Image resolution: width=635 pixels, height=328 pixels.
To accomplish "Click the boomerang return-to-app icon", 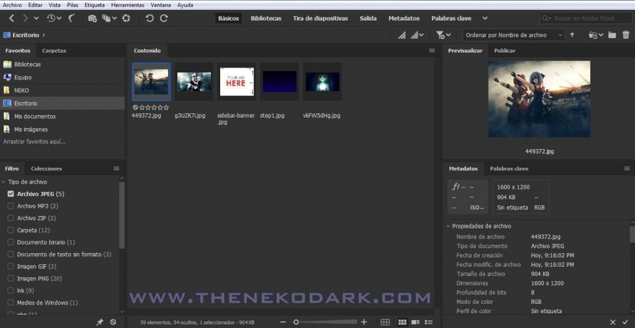I will pyautogui.click(x=72, y=19).
